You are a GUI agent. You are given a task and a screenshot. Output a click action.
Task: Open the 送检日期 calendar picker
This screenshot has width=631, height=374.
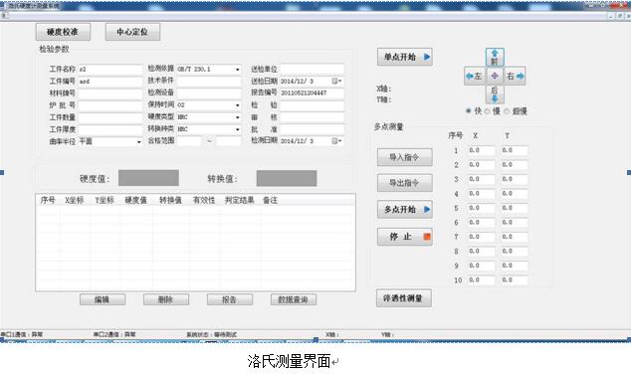click(336, 82)
